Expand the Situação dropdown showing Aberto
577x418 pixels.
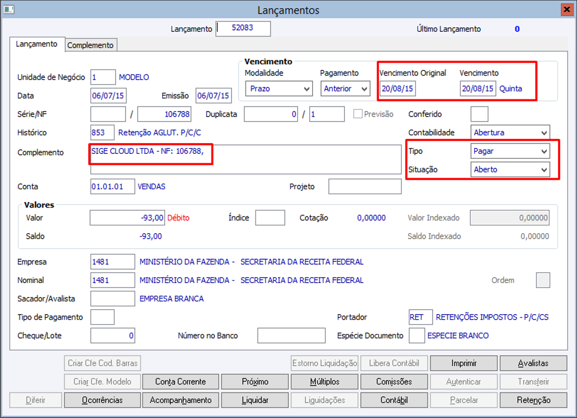click(510, 170)
